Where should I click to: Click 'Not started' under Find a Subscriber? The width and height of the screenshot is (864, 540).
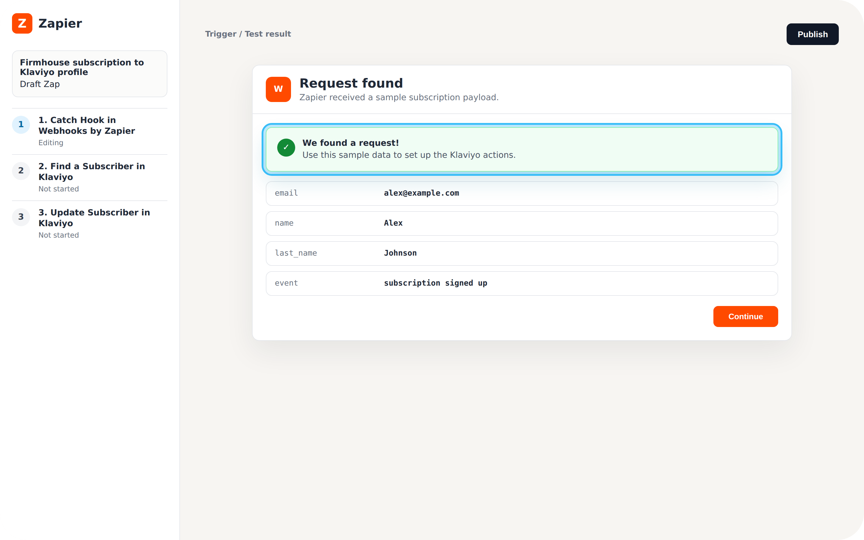(58, 189)
